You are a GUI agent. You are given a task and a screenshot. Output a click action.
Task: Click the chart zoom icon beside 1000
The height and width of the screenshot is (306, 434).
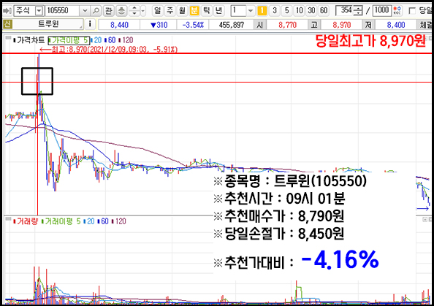[397, 11]
